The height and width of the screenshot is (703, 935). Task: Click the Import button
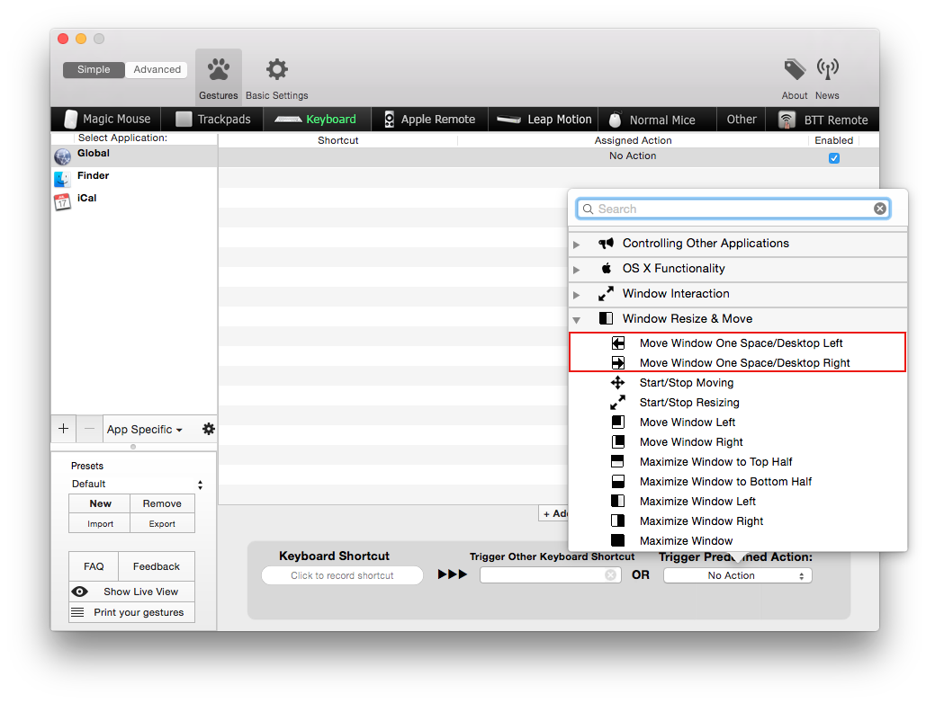pyautogui.click(x=100, y=524)
